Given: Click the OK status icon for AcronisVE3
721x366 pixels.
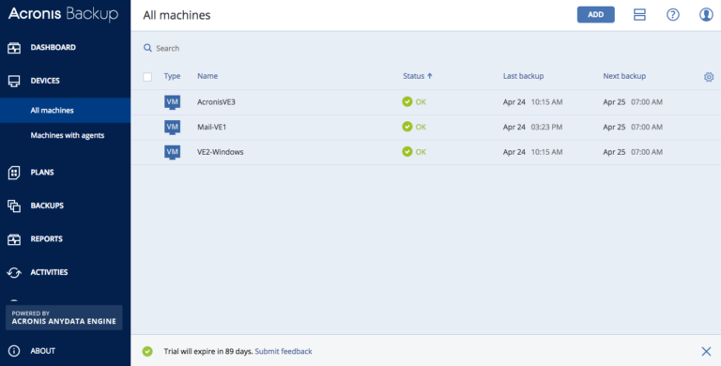Looking at the screenshot, I should point(407,101).
